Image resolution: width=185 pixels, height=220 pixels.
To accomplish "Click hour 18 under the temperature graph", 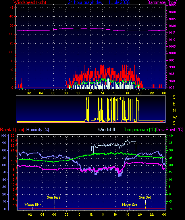I will pyautogui.click(x=127, y=214).
